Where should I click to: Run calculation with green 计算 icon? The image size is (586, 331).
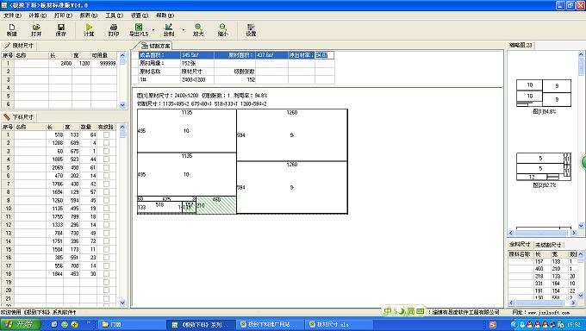click(89, 30)
